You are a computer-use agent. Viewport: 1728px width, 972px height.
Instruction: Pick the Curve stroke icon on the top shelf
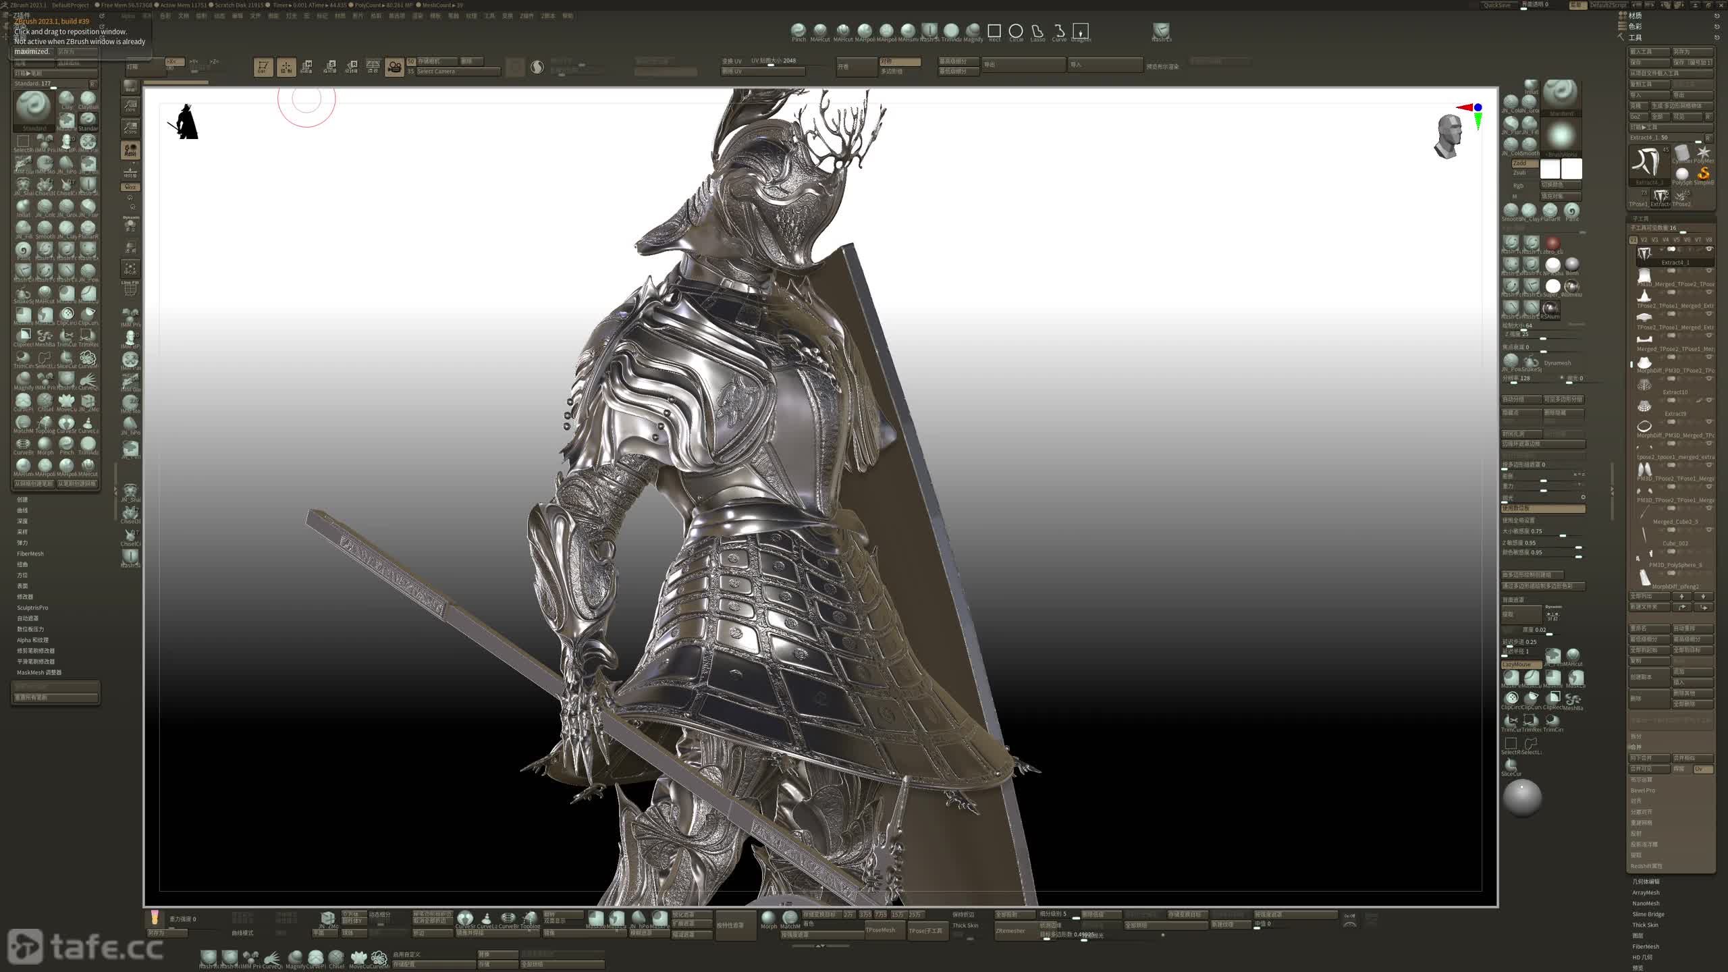coord(1059,31)
